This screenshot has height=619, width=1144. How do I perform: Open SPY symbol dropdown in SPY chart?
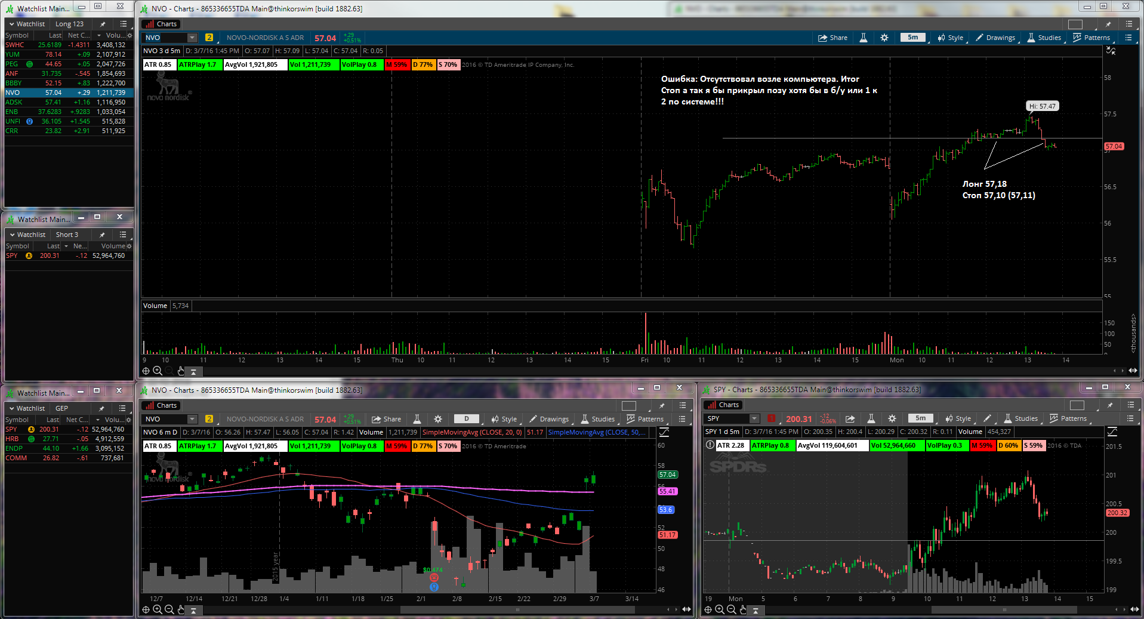click(x=754, y=419)
